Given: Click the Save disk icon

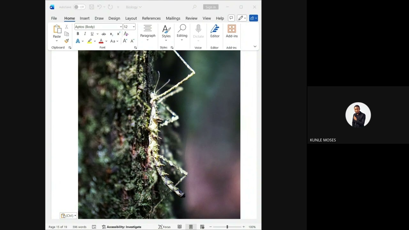Looking at the screenshot, I should 92,7.
